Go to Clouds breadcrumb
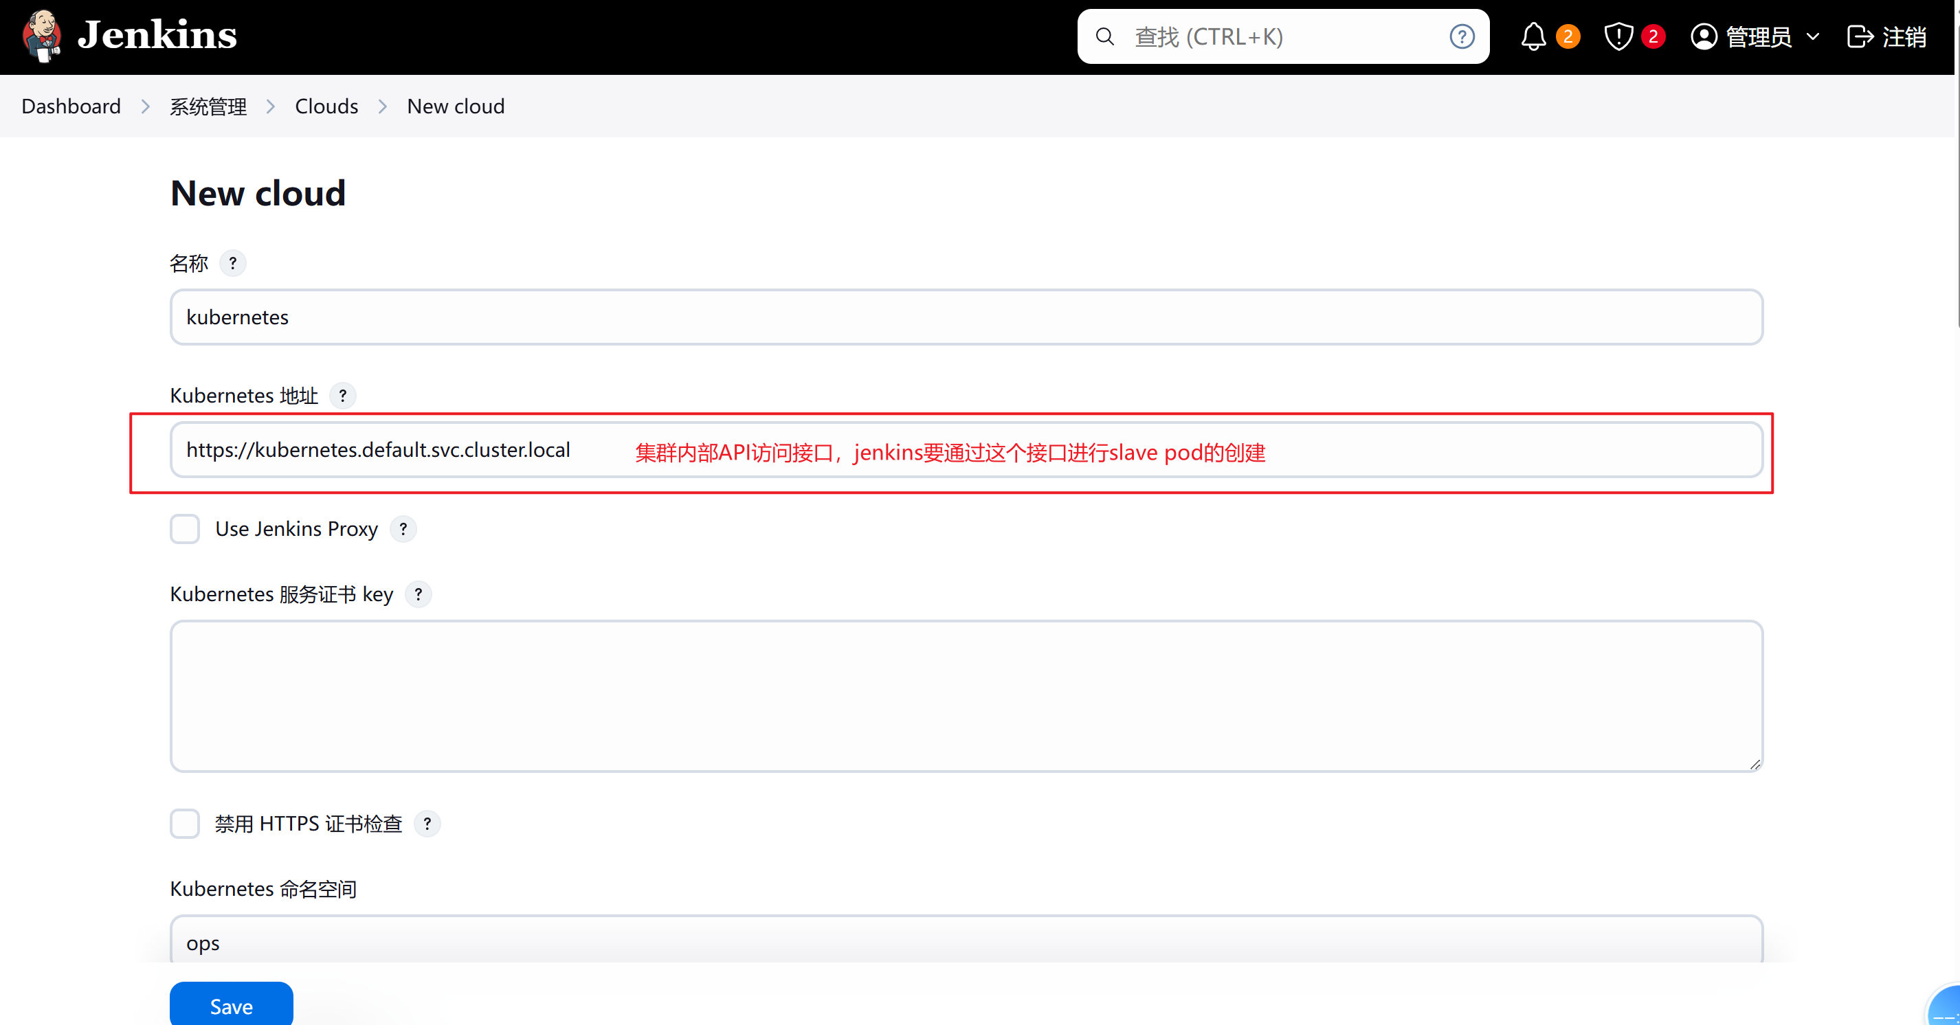1960x1025 pixels. [x=326, y=106]
